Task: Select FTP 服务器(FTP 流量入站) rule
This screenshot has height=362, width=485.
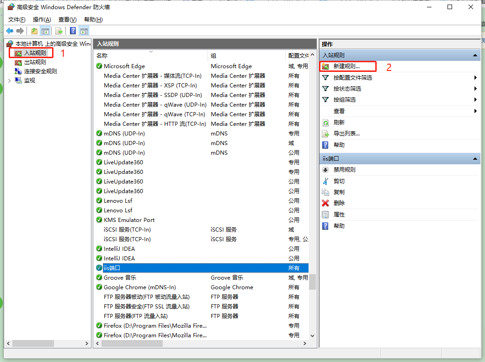Action: (x=202, y=316)
